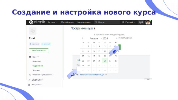Select April 27 in the calendar

click(110, 61)
